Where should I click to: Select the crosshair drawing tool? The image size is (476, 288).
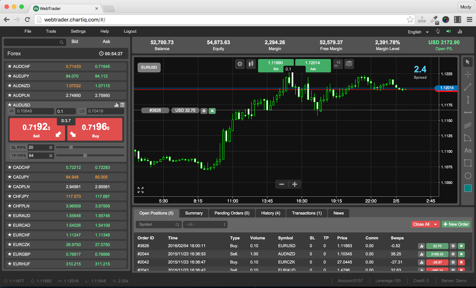[x=468, y=74]
